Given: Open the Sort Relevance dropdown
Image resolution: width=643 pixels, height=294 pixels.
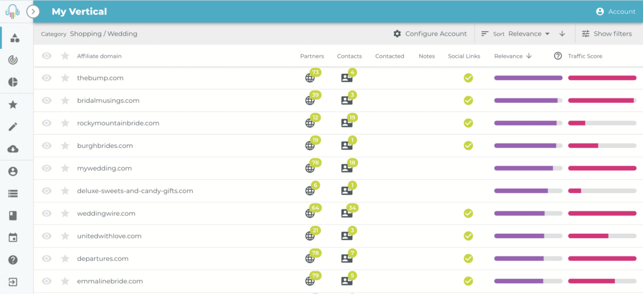Looking at the screenshot, I should (529, 34).
